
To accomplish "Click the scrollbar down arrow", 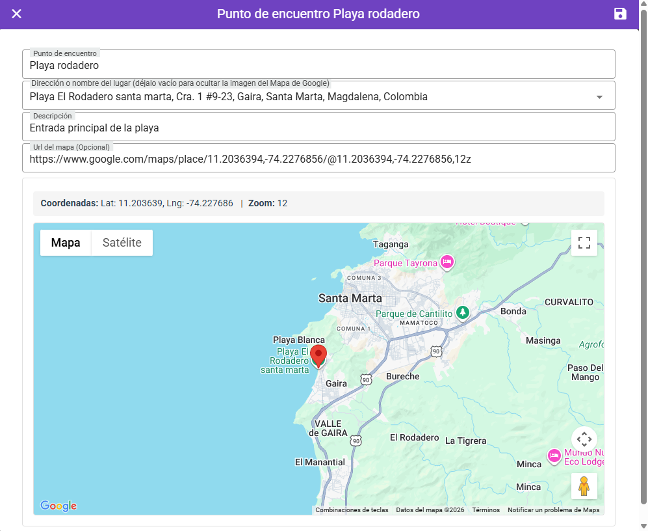I will pos(643,526).
